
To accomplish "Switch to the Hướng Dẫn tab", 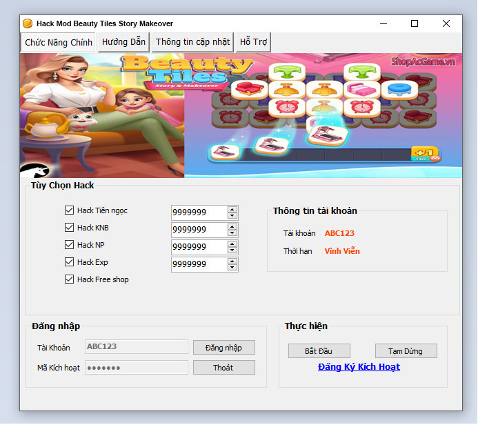I will tap(123, 42).
